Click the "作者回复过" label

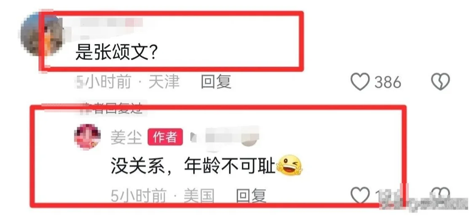111,108
